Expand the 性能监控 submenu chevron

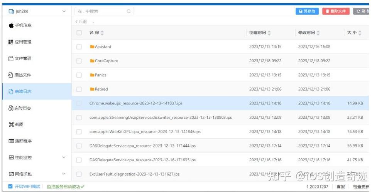click(64, 157)
